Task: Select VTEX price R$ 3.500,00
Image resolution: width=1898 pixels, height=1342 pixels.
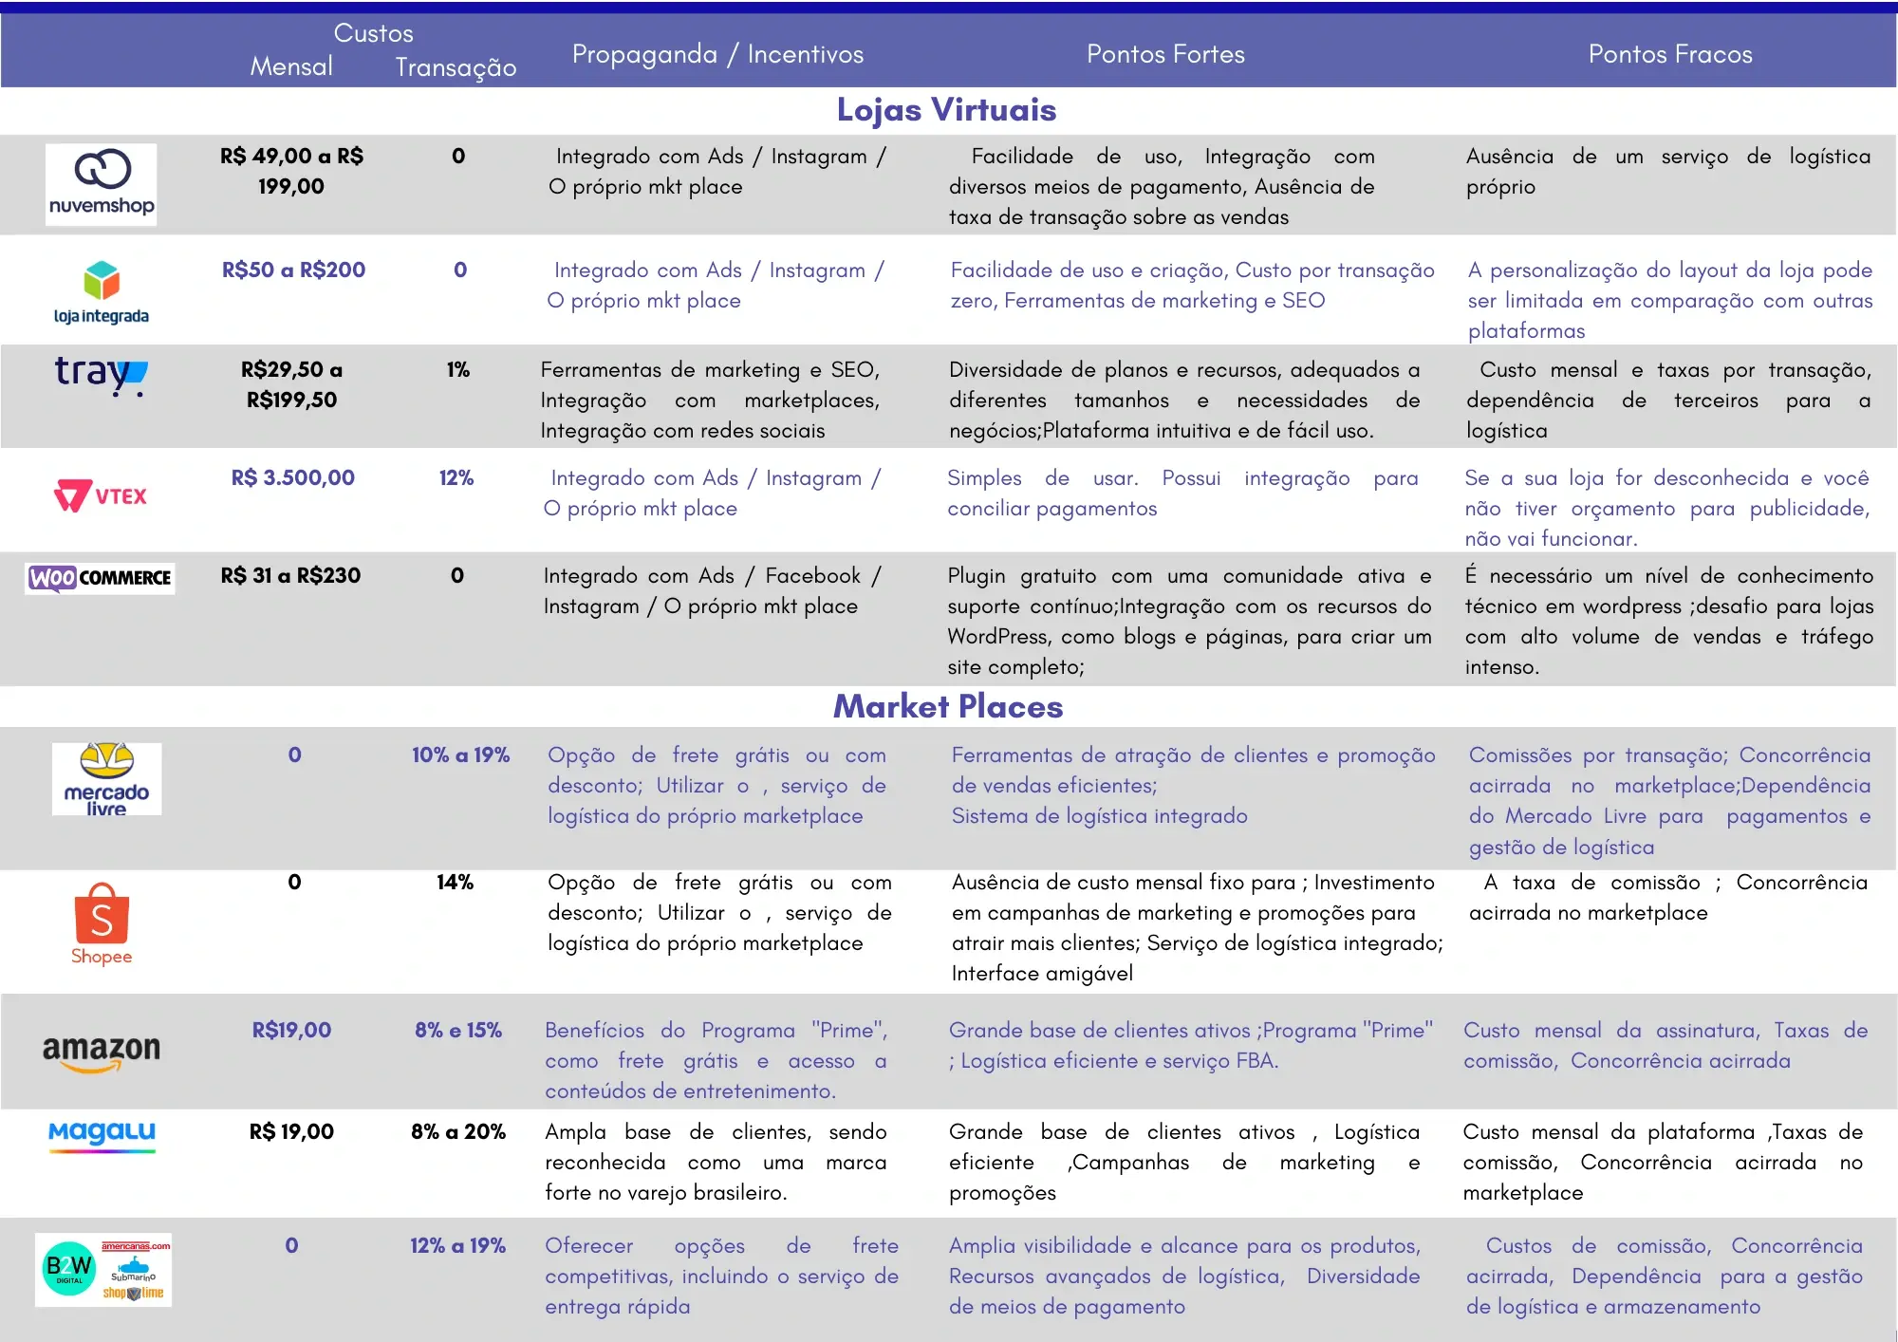Action: (x=292, y=477)
